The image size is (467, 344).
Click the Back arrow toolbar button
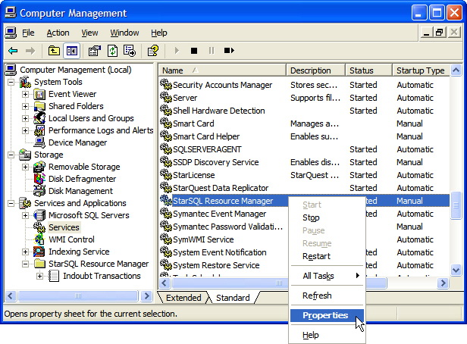[x=13, y=51]
